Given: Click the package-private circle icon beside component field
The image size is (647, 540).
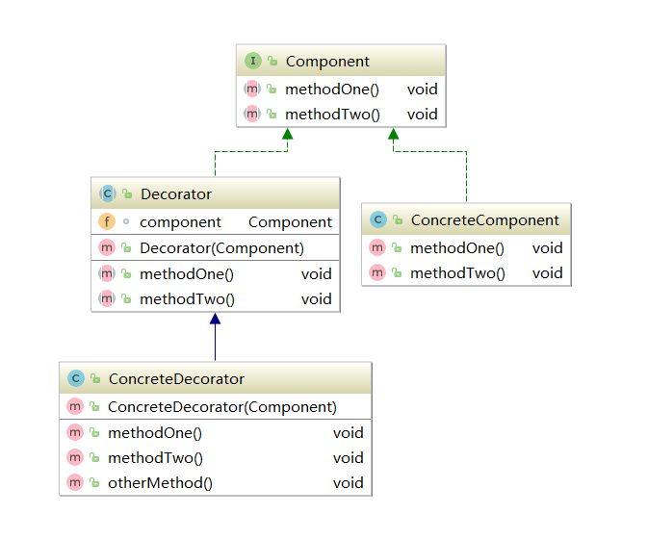Looking at the screenshot, I should point(126,221).
